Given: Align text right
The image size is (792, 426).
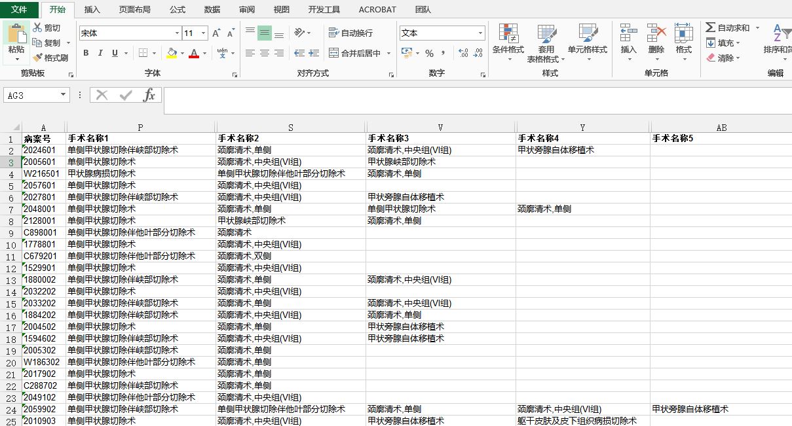Looking at the screenshot, I should pyautogui.click(x=279, y=53).
